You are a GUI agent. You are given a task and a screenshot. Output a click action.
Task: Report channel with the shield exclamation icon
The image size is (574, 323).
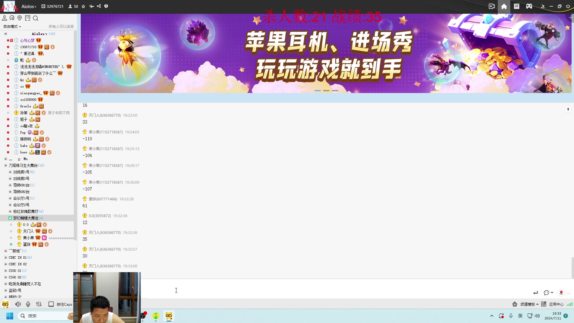(106, 6)
